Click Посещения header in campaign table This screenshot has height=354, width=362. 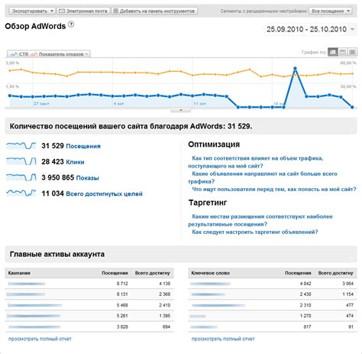(115, 273)
